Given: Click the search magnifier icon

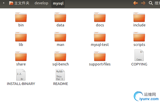Looking at the screenshot, I should pyautogui.click(x=151, y=3).
